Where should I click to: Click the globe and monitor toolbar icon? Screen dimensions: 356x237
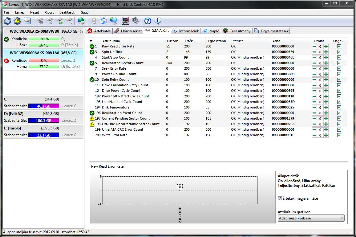[113, 21]
